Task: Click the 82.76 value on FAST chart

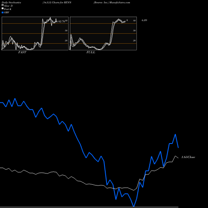Action: pos(62,22)
